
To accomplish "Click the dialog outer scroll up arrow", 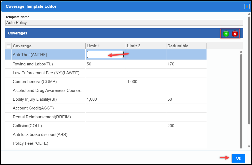I will (249, 14).
